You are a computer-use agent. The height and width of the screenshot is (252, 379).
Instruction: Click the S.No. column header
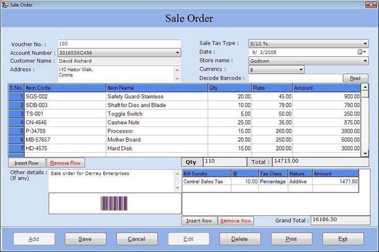pyautogui.click(x=16, y=88)
